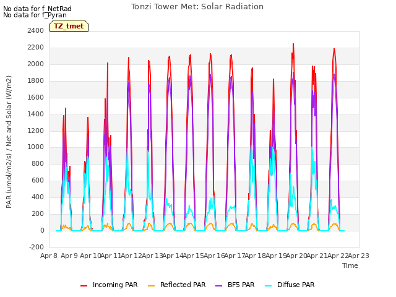This screenshot has width=396, height=297.
Task: Click the Diffuse PAR legend label
Action: pos(296,285)
